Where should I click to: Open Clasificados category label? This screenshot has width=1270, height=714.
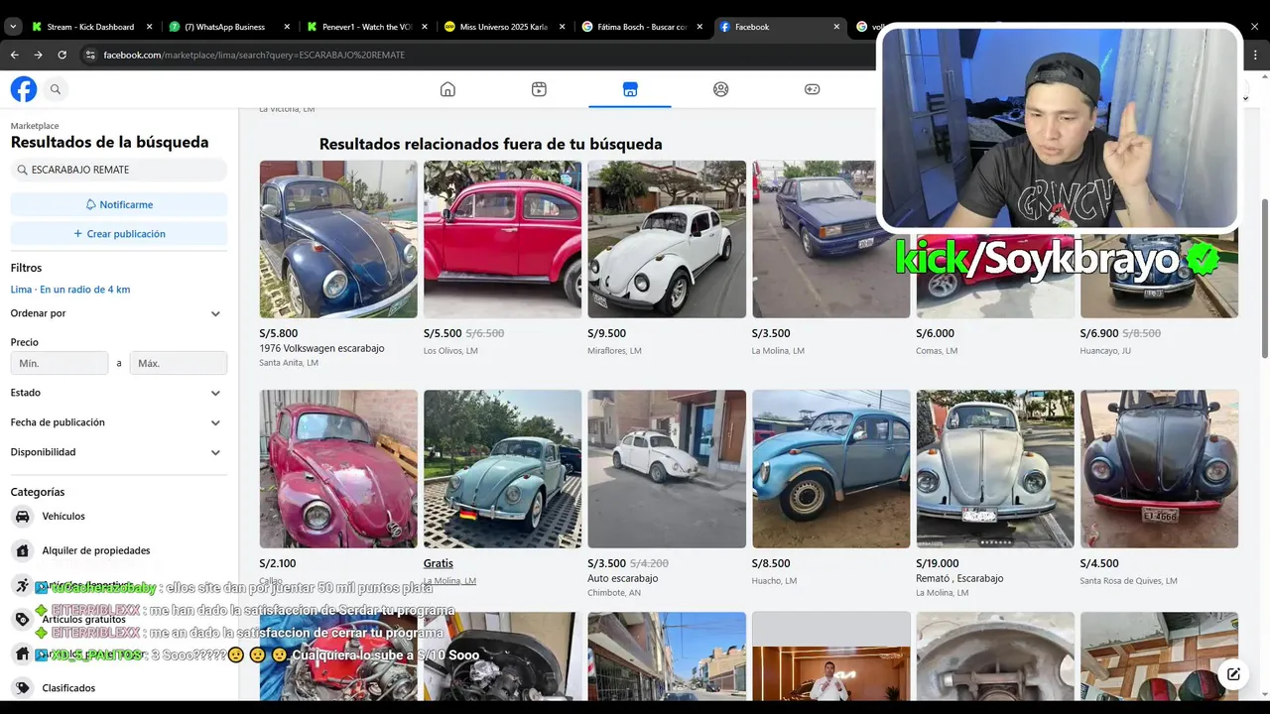click(68, 687)
